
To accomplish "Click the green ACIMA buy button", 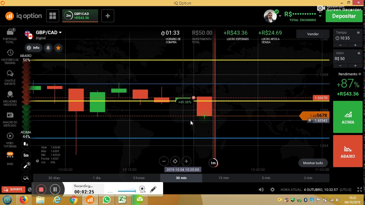I will (x=348, y=117).
